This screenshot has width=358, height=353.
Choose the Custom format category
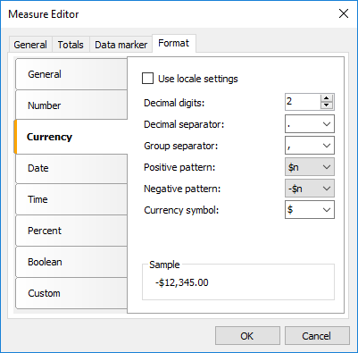point(71,293)
